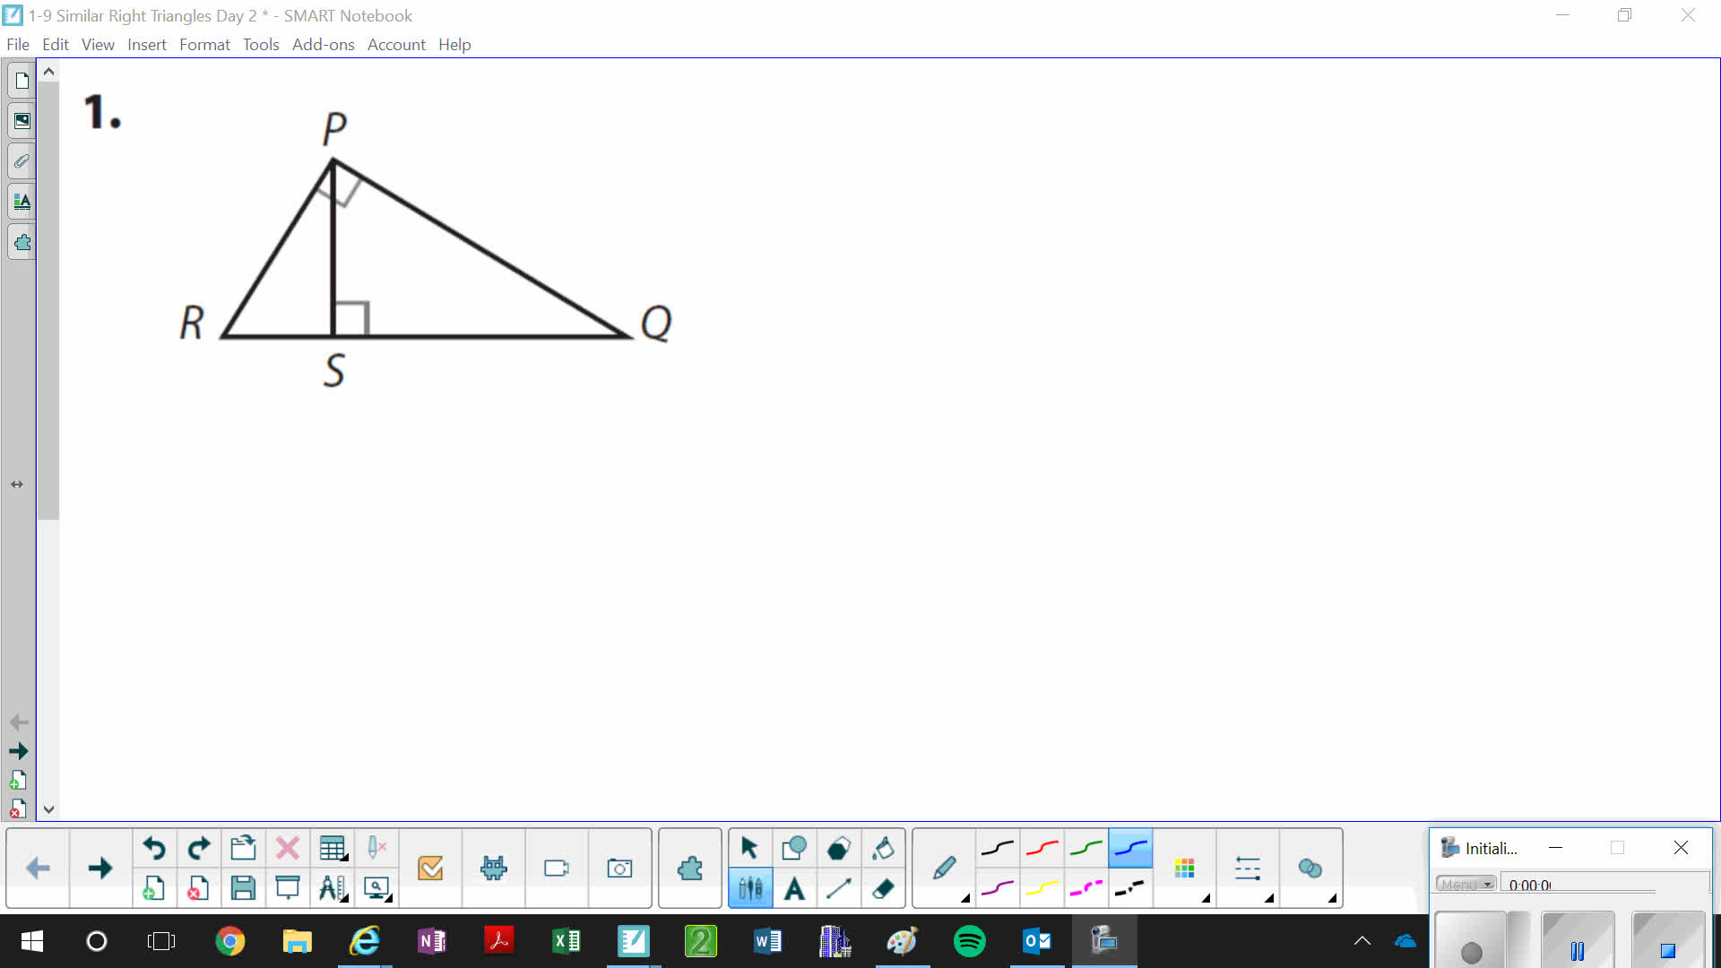Image resolution: width=1721 pixels, height=968 pixels.
Task: Go to the previous page with the toolbar's large back arrow
Action: click(x=38, y=868)
